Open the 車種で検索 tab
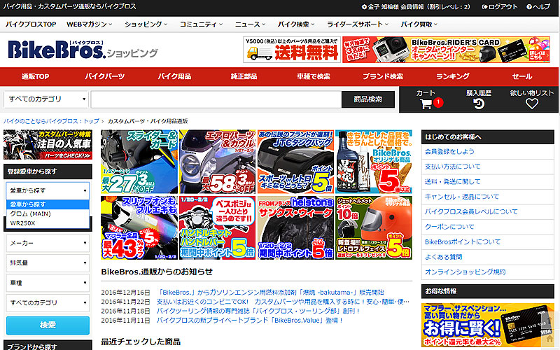The width and height of the screenshot is (560, 350). (314, 76)
